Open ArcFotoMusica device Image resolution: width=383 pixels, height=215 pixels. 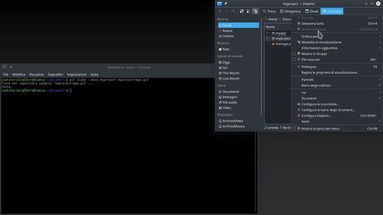pyautogui.click(x=238, y=126)
